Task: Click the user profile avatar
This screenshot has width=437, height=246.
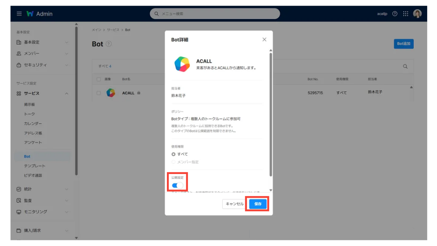Action: (x=417, y=14)
